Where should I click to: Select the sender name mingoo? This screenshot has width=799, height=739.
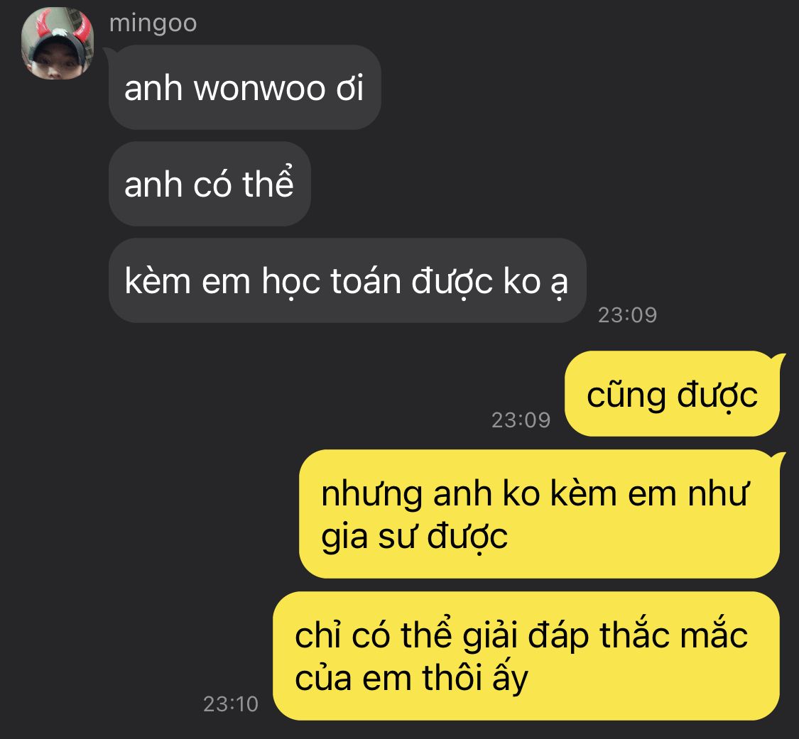point(153,23)
